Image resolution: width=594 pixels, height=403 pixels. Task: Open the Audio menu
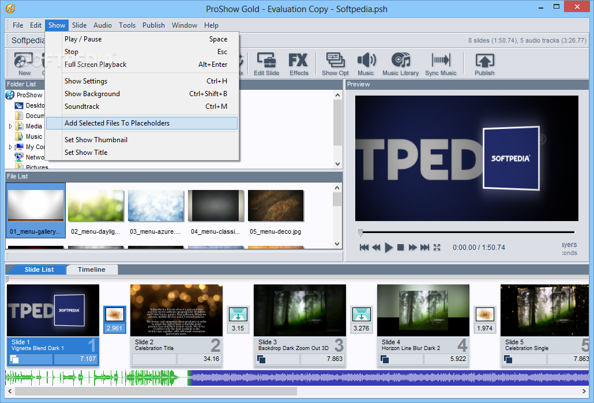[x=102, y=25]
